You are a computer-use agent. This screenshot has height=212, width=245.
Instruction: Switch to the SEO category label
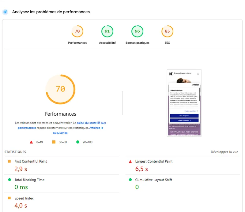coord(167,43)
